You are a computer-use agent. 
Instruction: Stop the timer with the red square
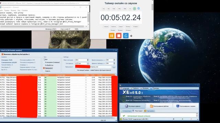[119, 36]
